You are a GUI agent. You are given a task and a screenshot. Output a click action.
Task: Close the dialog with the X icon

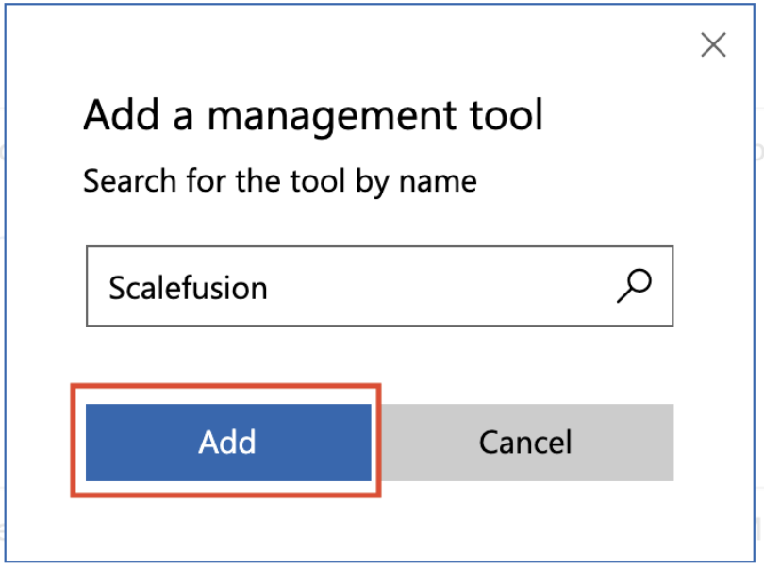click(x=713, y=44)
